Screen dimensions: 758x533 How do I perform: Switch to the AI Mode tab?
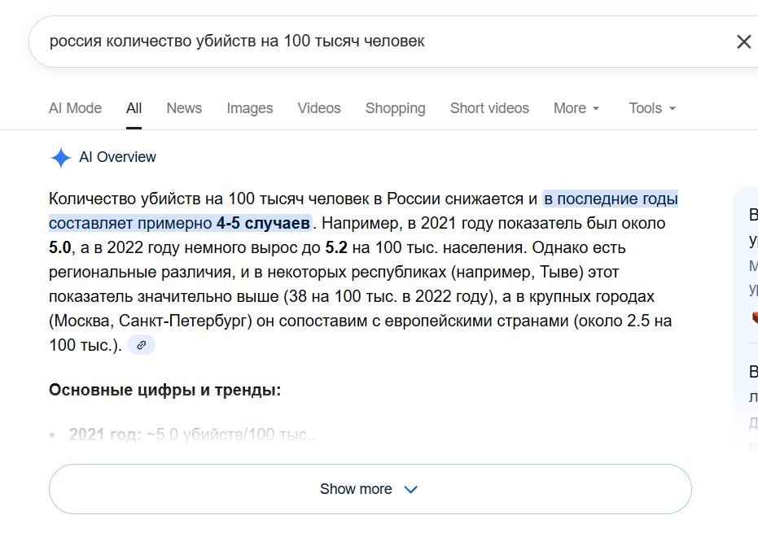pyautogui.click(x=75, y=108)
